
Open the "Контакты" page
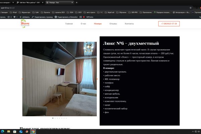(129, 24)
